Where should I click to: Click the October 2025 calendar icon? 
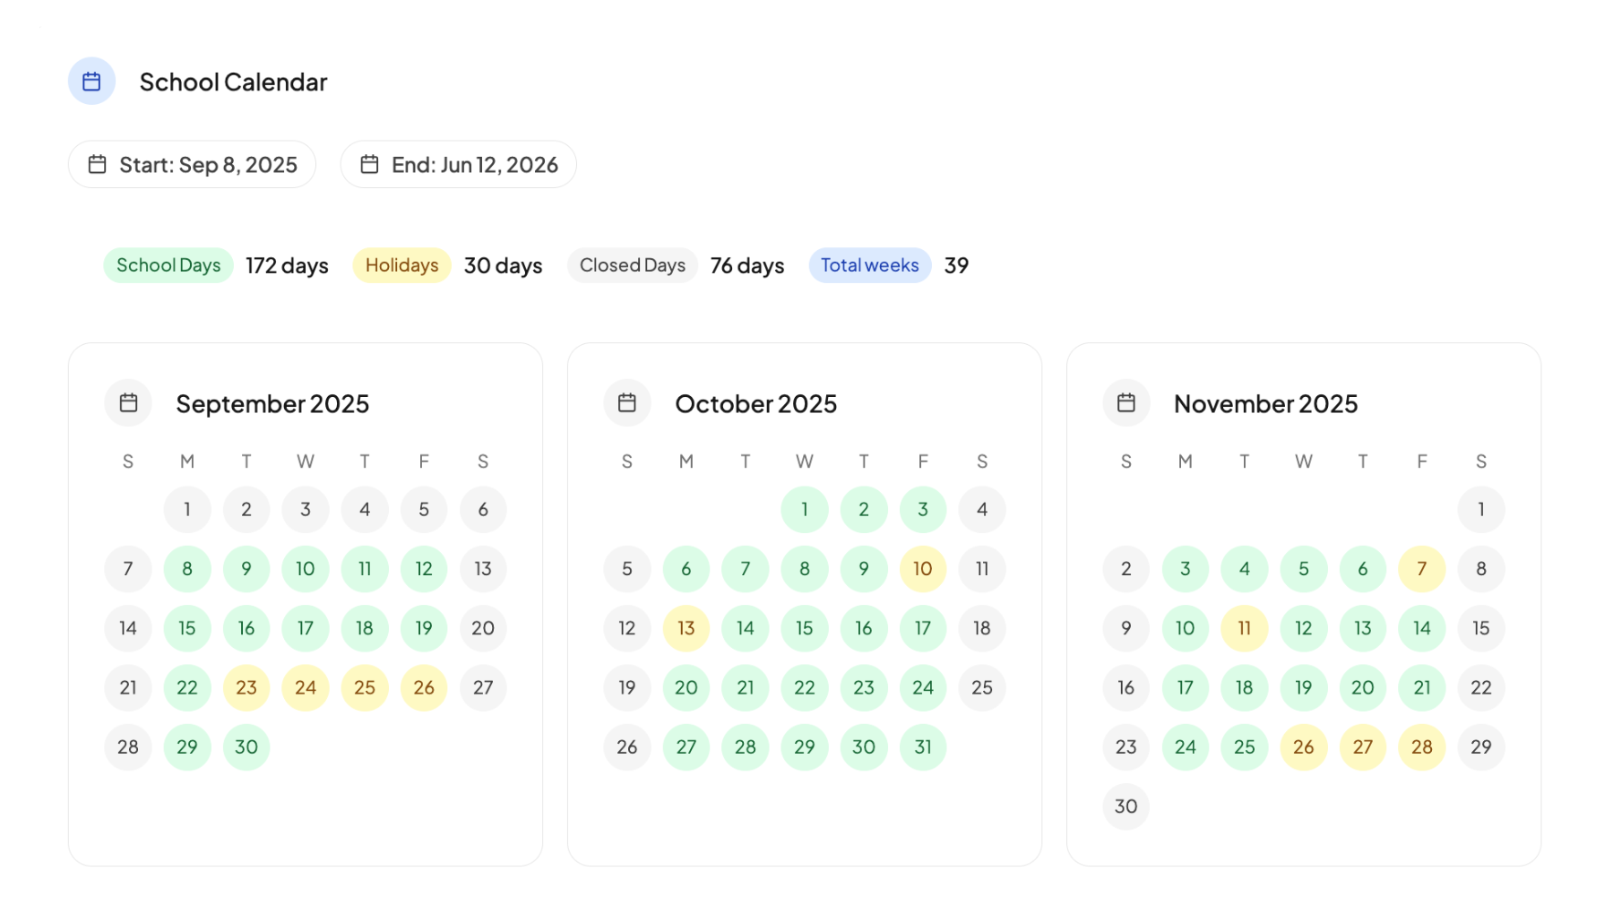point(627,403)
